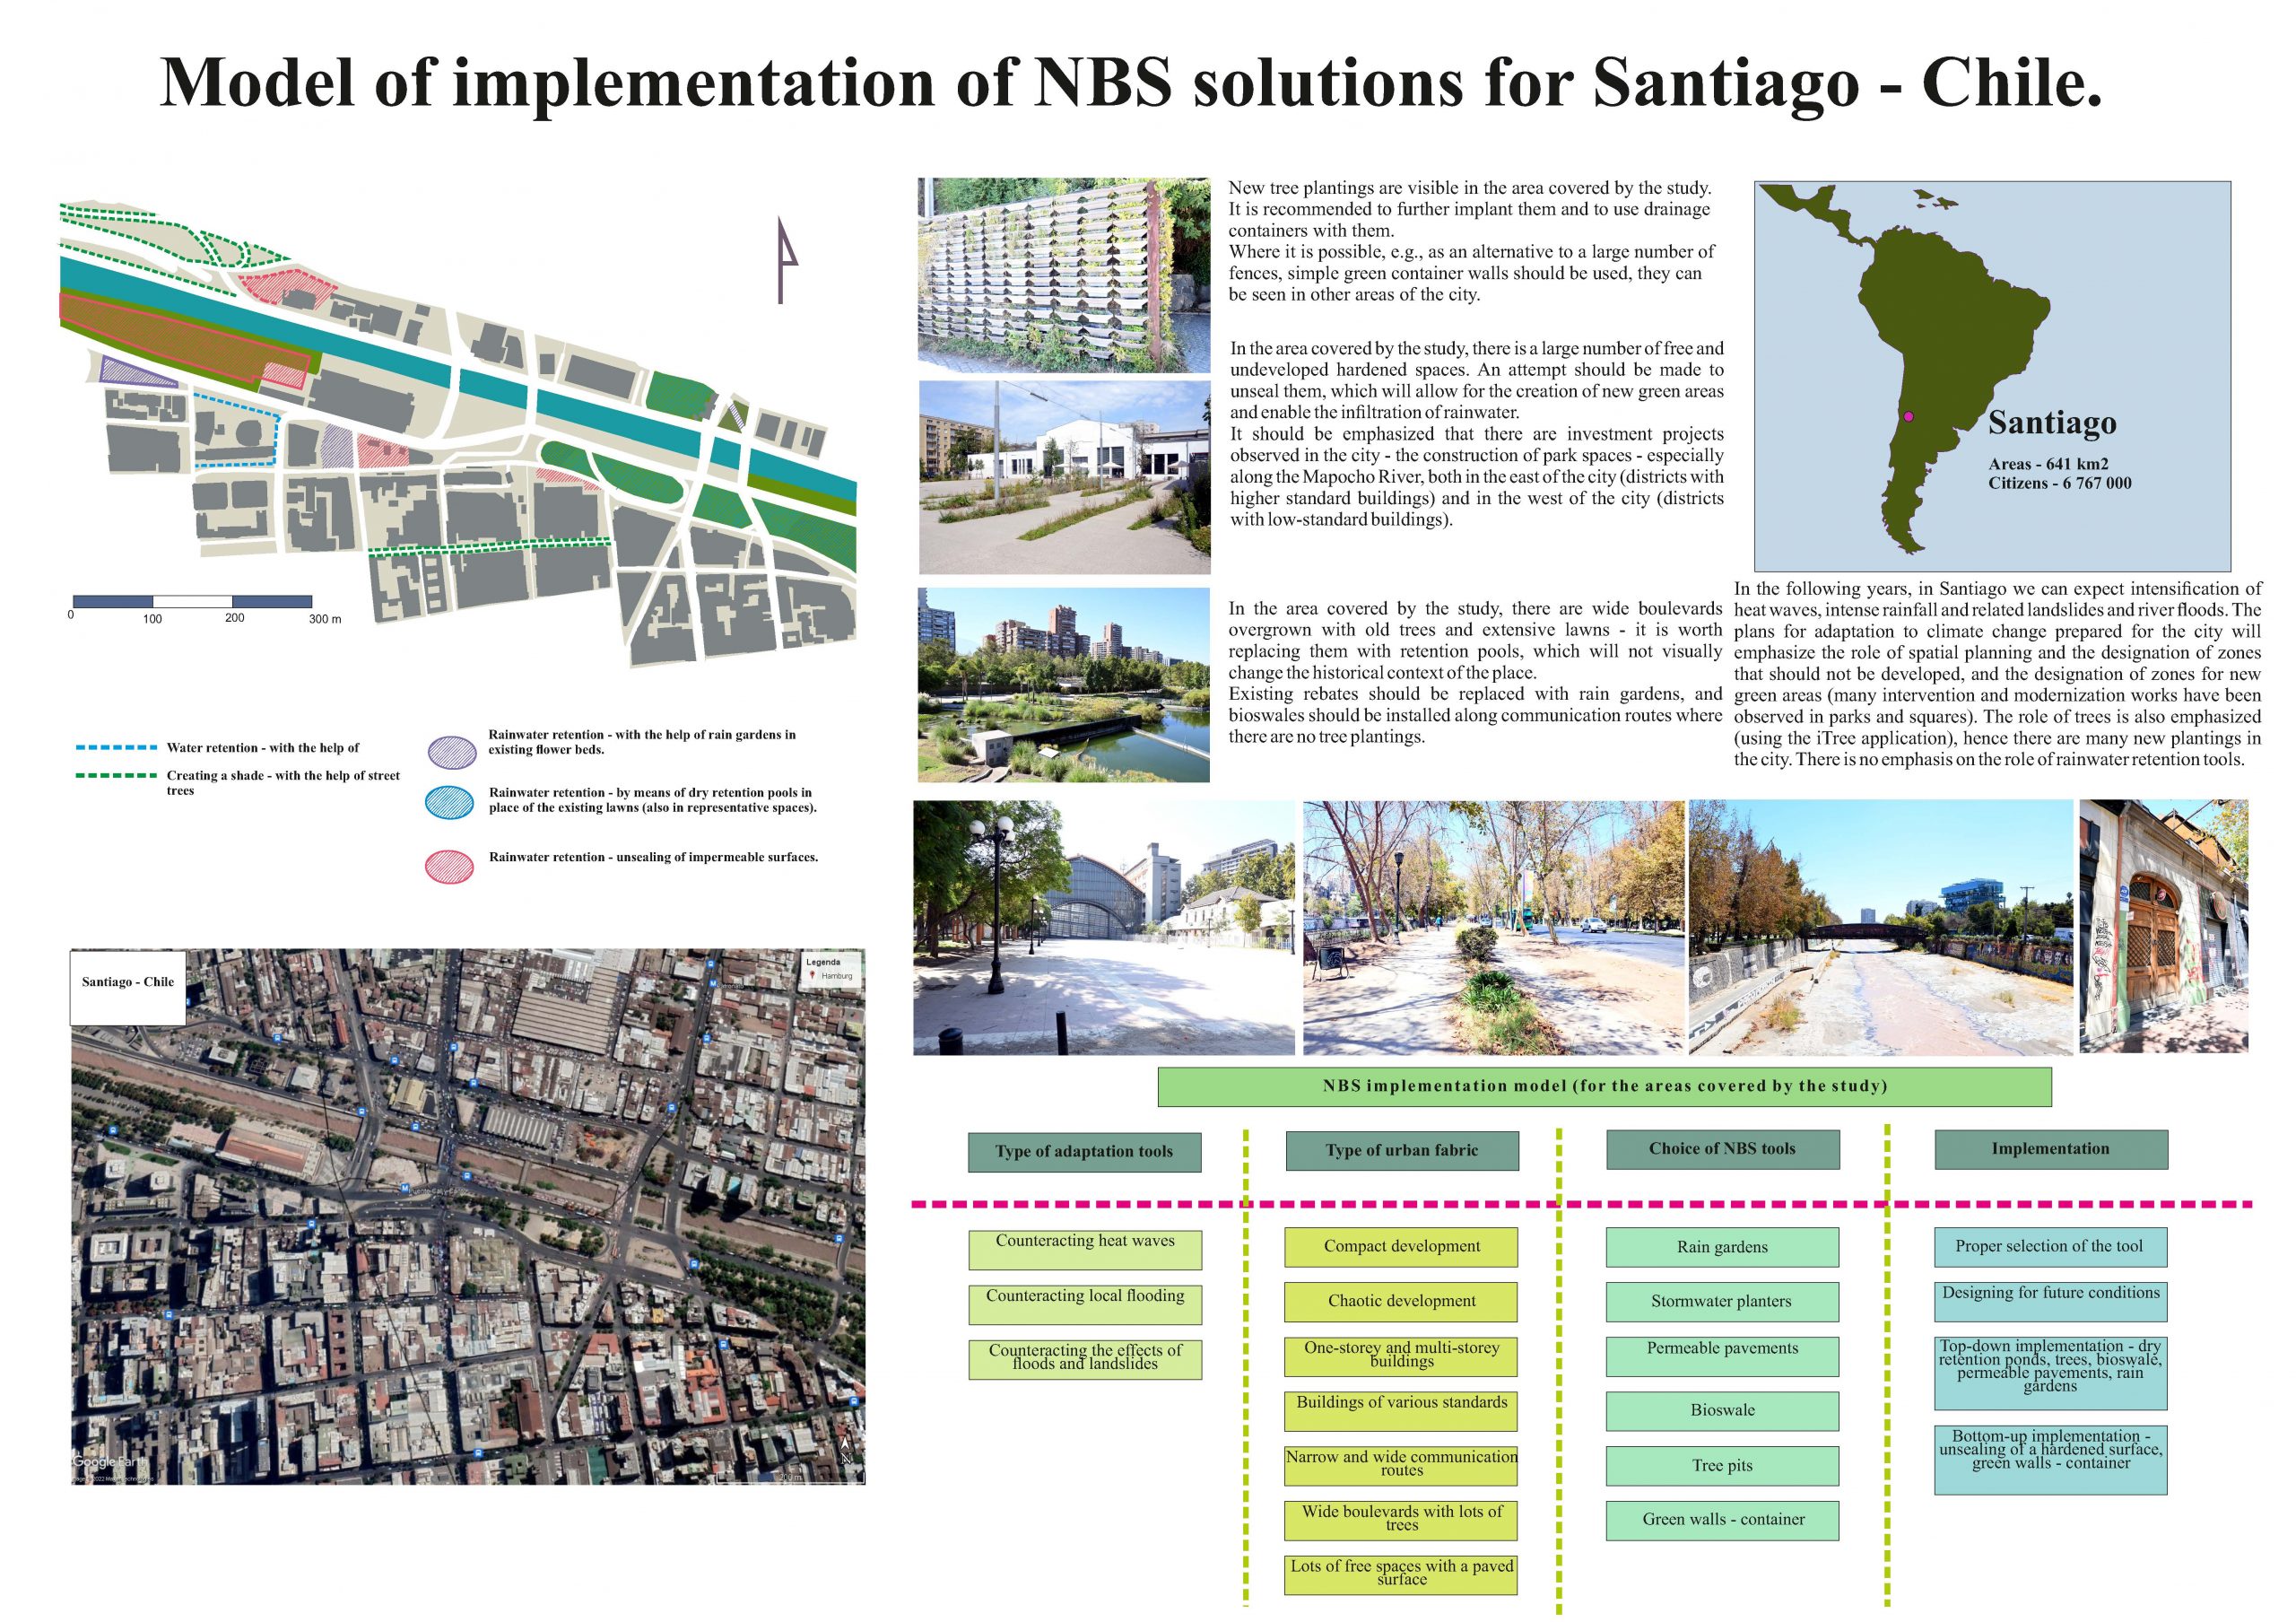
Task: Click the north arrow symbol on map
Action: (x=787, y=259)
